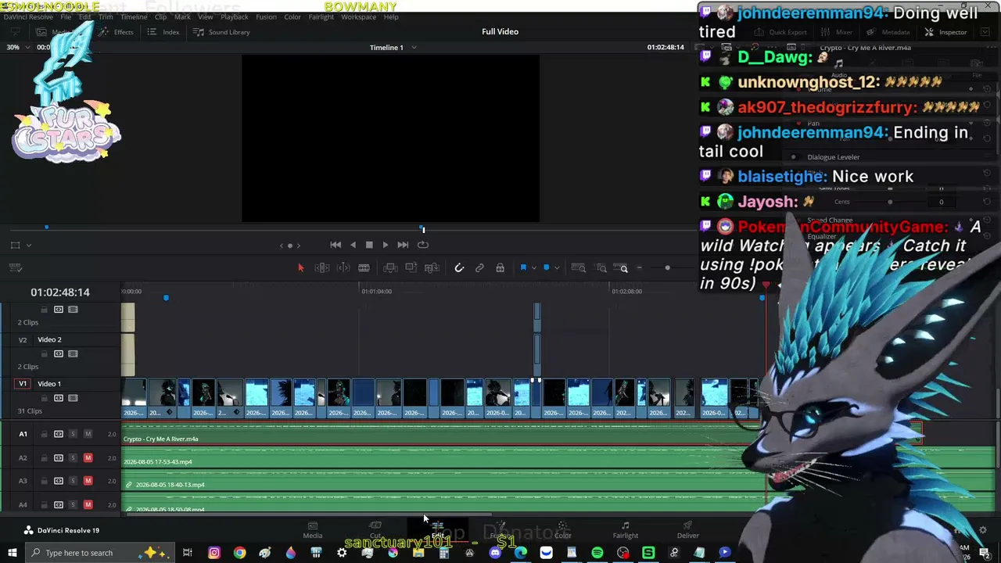Open the View menu
The height and width of the screenshot is (563, 1001).
pyautogui.click(x=205, y=16)
